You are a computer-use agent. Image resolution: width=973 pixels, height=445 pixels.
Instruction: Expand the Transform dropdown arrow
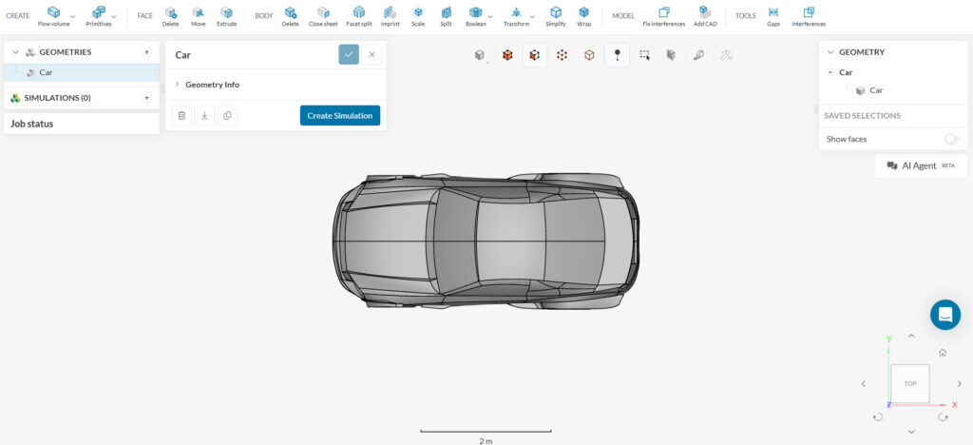532,17
